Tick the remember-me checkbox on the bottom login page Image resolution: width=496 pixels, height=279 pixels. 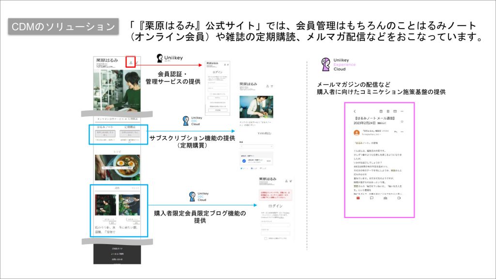tap(266, 238)
